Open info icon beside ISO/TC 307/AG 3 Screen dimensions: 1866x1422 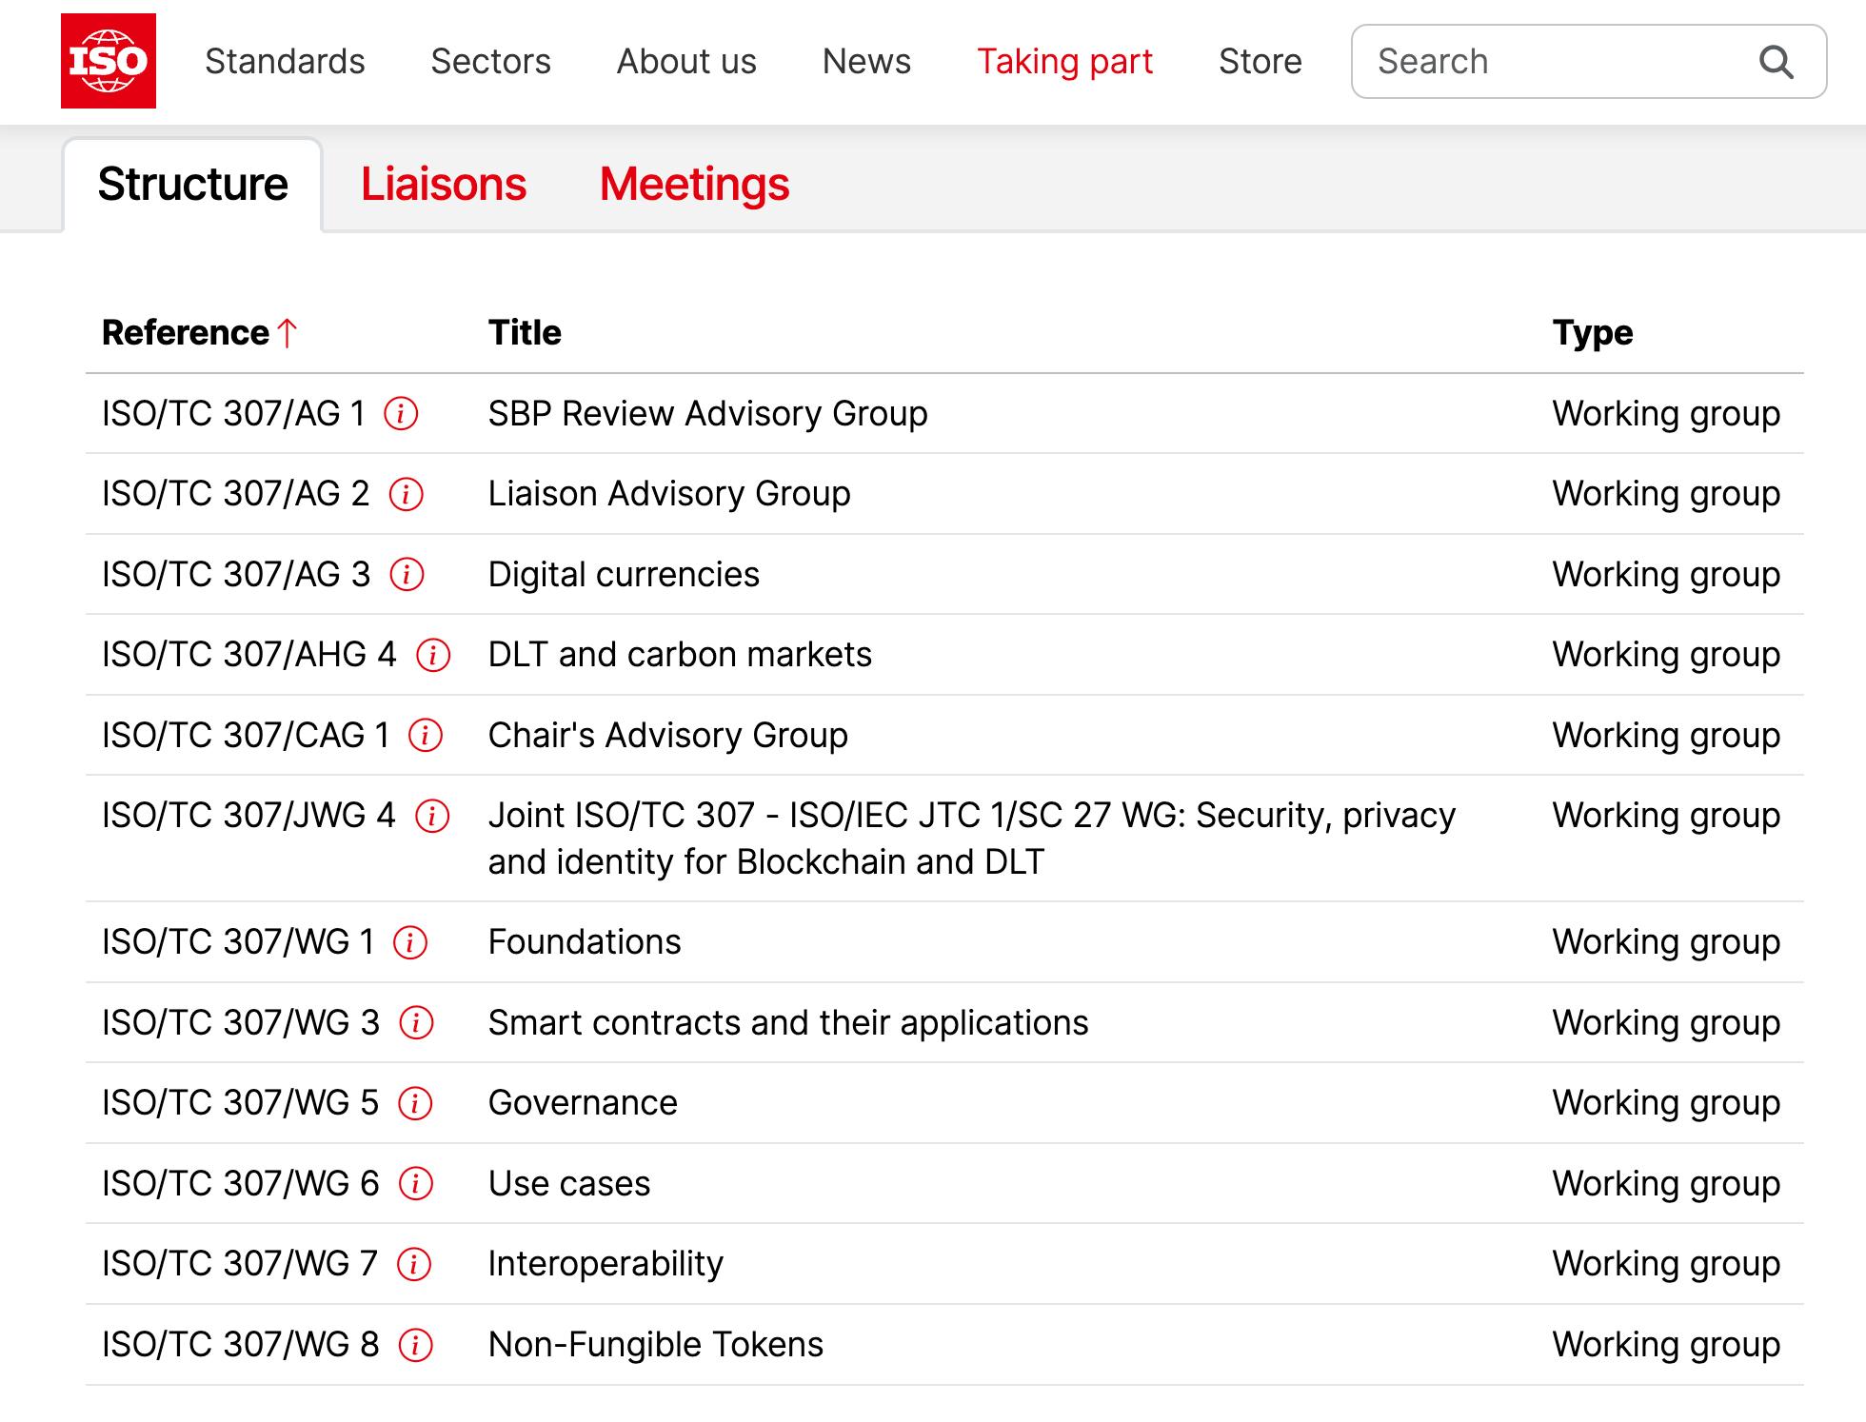(407, 575)
